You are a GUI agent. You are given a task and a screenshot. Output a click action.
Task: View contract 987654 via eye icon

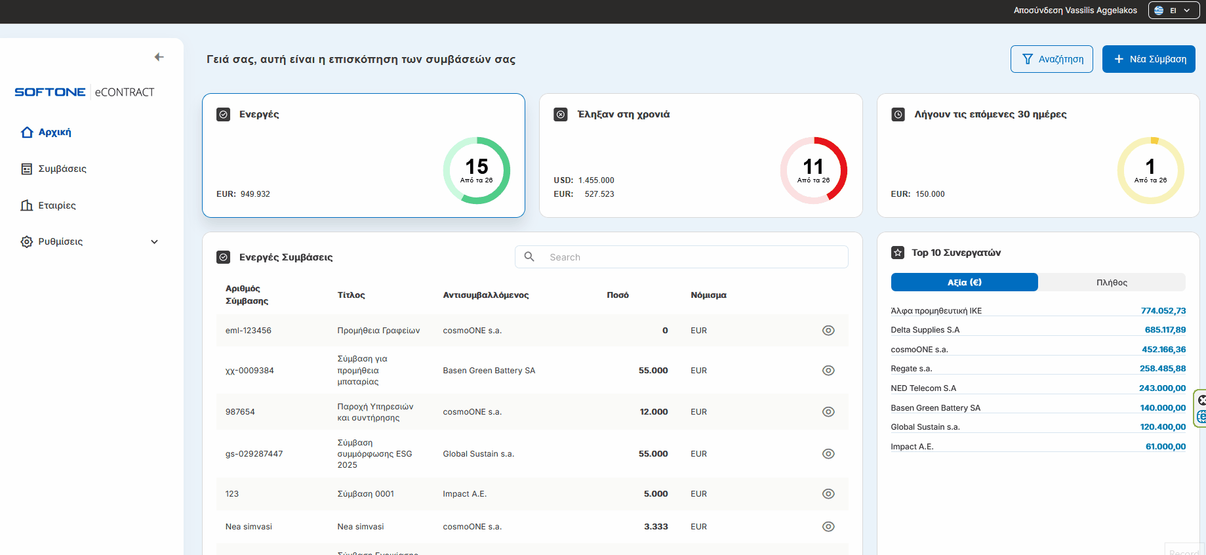(x=828, y=412)
